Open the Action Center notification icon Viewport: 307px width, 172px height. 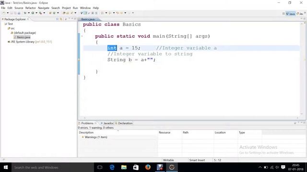(283, 167)
